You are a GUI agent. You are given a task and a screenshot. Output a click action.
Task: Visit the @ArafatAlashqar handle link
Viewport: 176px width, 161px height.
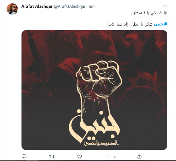click(70, 6)
